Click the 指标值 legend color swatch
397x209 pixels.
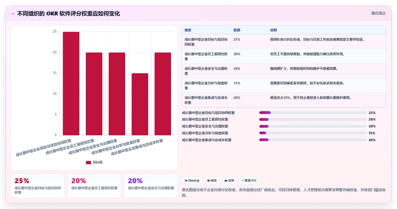coord(88,162)
